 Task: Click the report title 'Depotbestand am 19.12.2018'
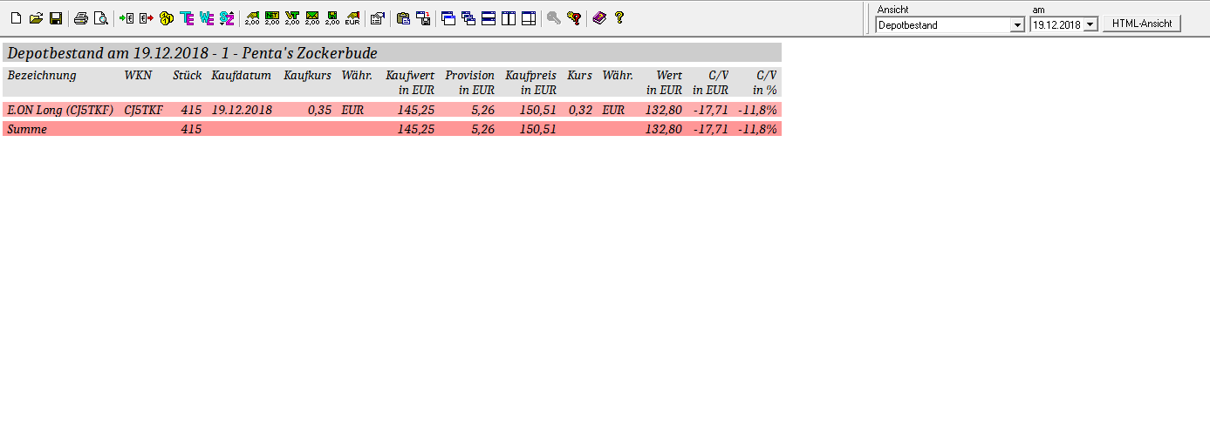[109, 53]
